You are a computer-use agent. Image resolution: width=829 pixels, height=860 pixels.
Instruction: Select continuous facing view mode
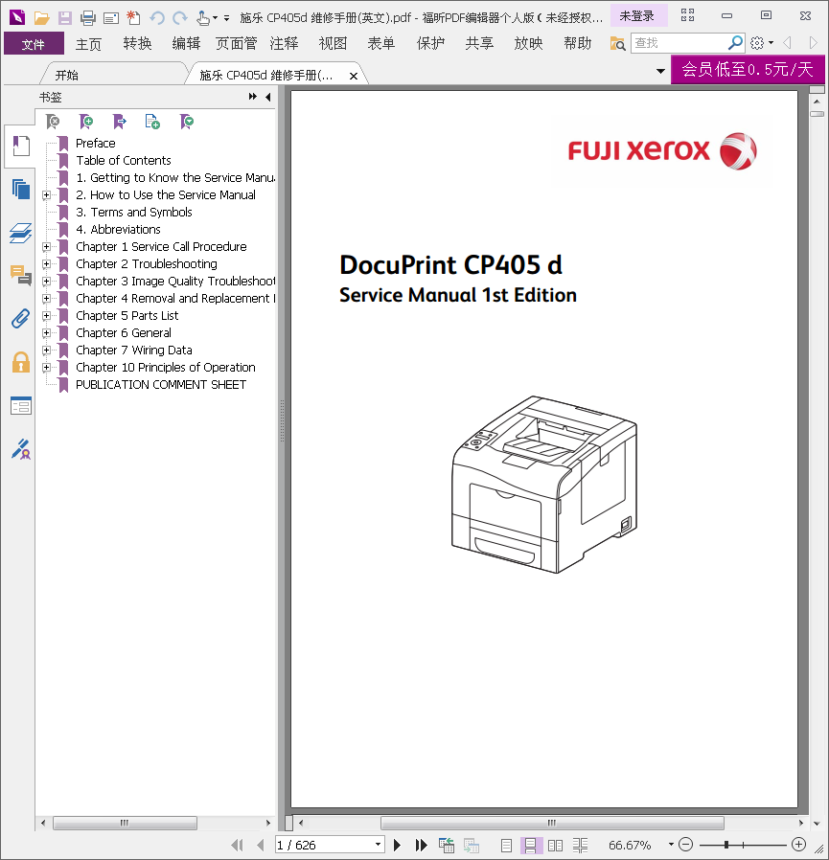point(580,846)
